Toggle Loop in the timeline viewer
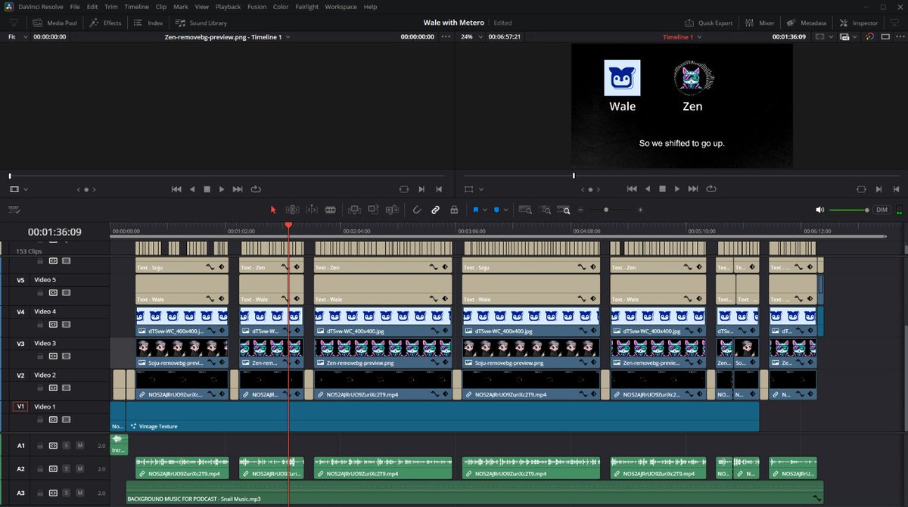908x507 pixels. pyautogui.click(x=711, y=188)
